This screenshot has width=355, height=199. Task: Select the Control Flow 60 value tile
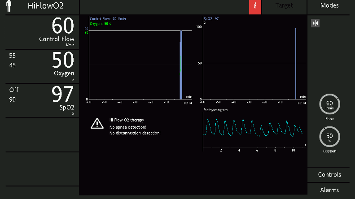[40, 32]
